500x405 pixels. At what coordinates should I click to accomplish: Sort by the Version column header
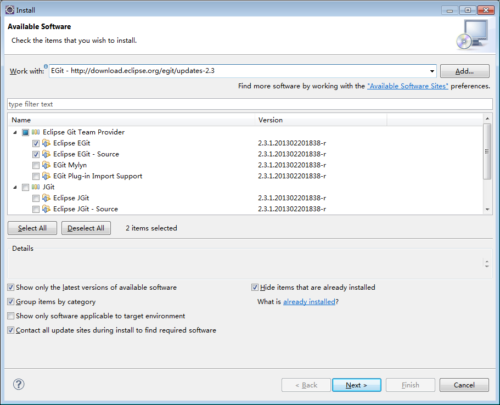pos(321,120)
